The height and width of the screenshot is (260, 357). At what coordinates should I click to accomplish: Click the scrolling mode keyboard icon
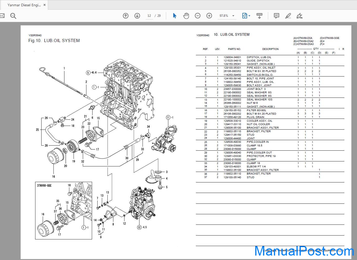click(x=259, y=16)
